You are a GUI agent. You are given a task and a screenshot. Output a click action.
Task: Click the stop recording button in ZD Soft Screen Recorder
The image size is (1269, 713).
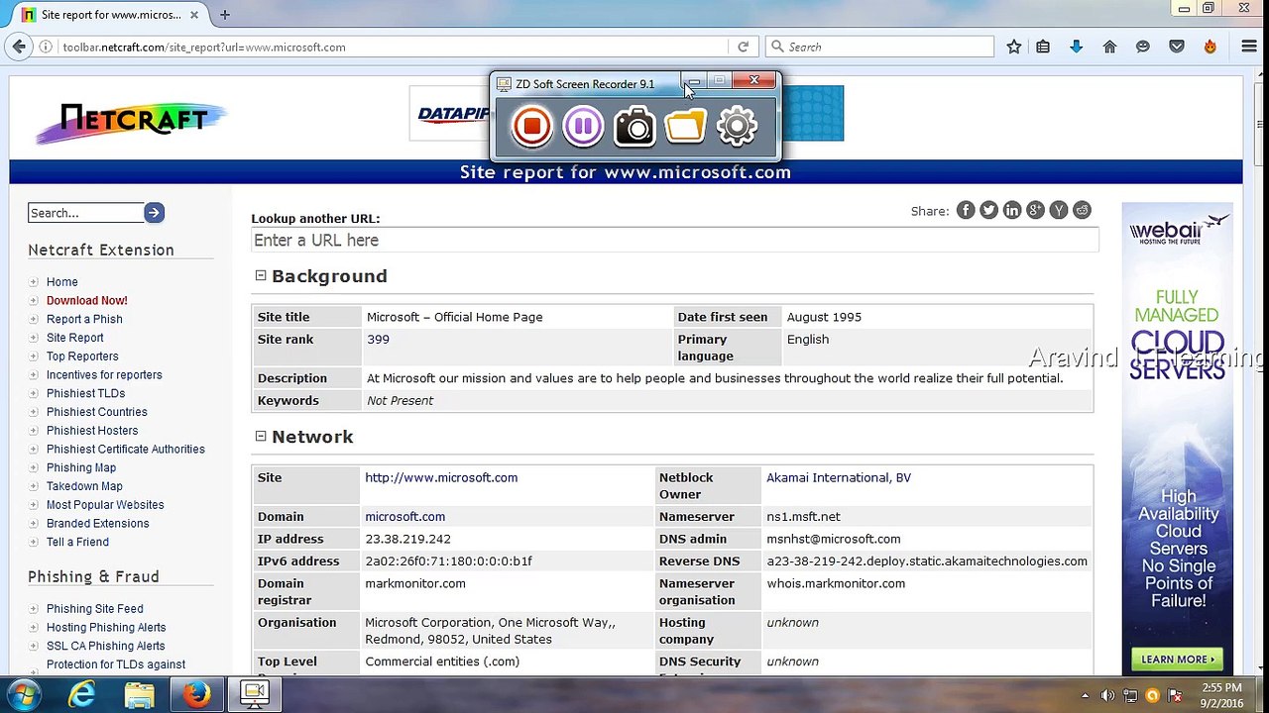pyautogui.click(x=532, y=127)
